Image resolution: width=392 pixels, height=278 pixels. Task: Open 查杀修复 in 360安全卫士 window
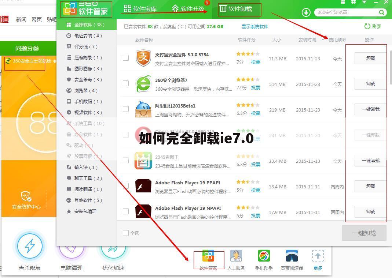[30, 251]
